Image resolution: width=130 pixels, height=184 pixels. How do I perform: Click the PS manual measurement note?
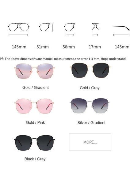[63, 59]
